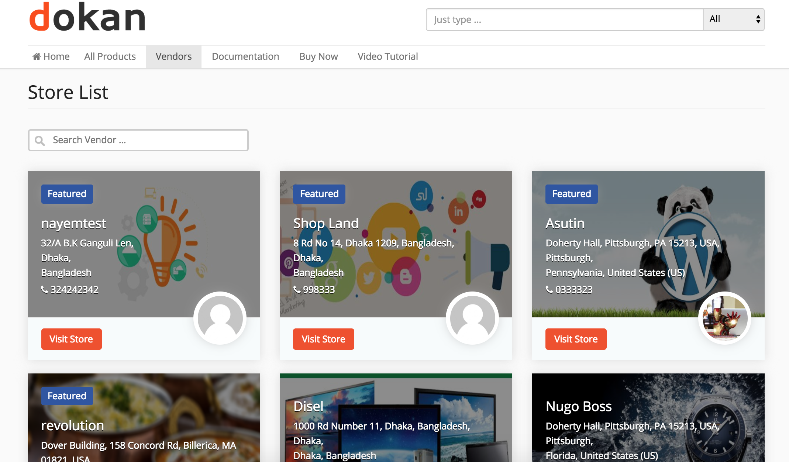The width and height of the screenshot is (789, 462).
Task: Open the Buy Now menu item
Action: pos(318,56)
